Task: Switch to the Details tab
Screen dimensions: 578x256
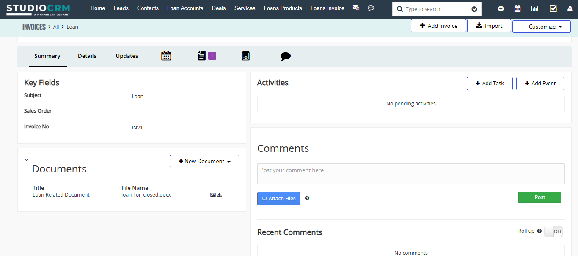Action: tap(87, 56)
